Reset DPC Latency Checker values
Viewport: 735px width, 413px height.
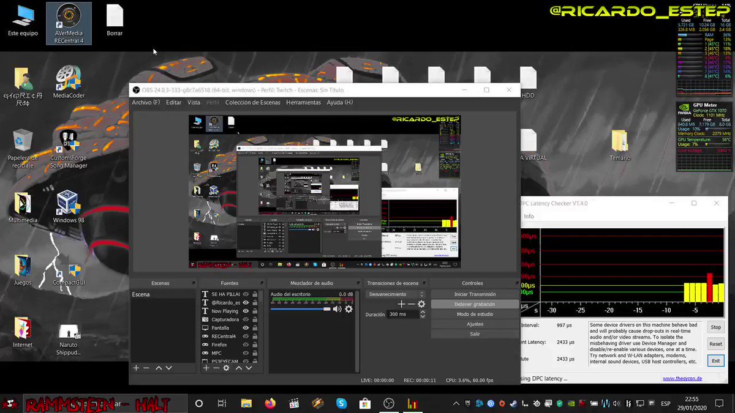click(x=715, y=344)
